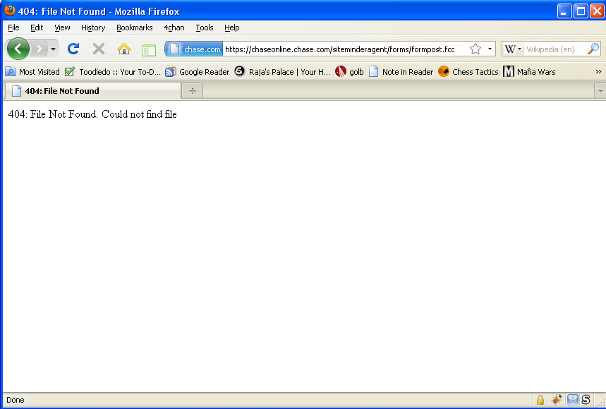This screenshot has height=409, width=606.
Task: Go to the Home page icon
Action: click(124, 49)
